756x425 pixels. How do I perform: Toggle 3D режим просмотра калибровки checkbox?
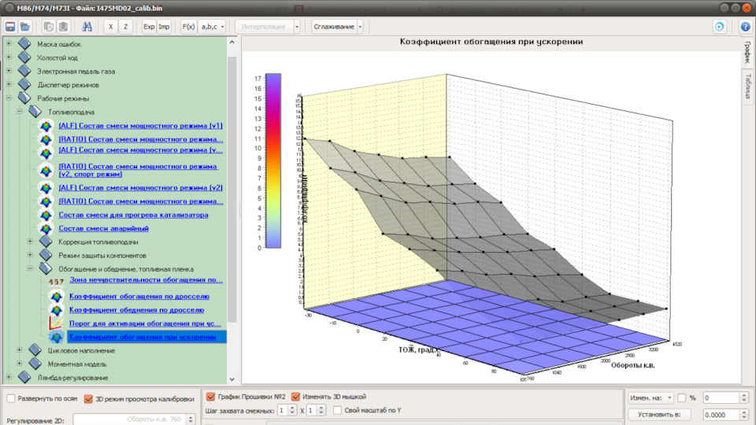(88, 398)
